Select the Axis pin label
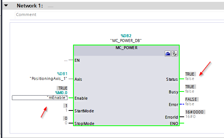The width and height of the screenshot is (224, 138). 78,79
